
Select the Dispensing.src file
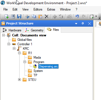[x=48, y=66]
